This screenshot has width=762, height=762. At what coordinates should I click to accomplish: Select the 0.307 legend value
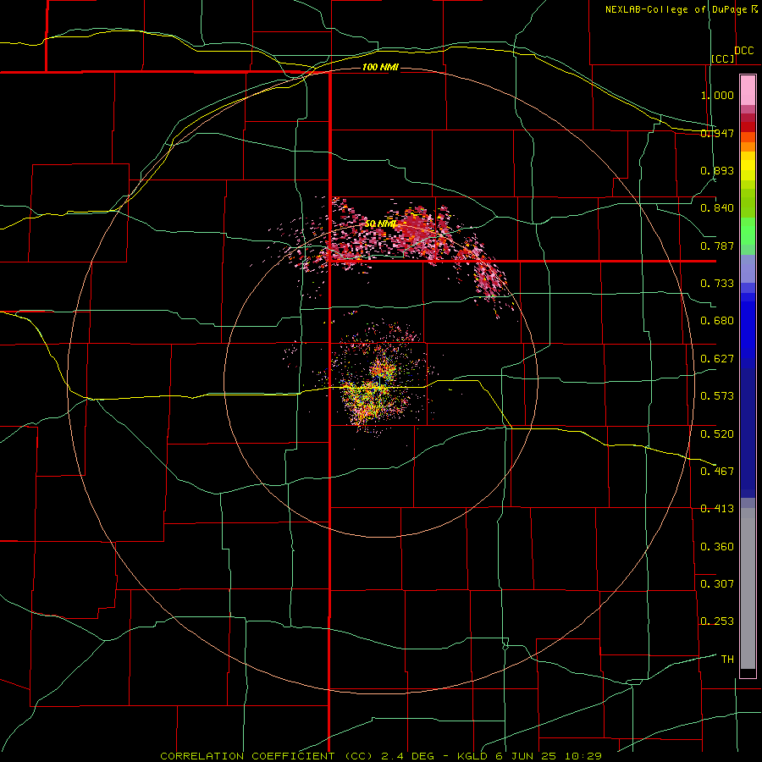click(717, 583)
